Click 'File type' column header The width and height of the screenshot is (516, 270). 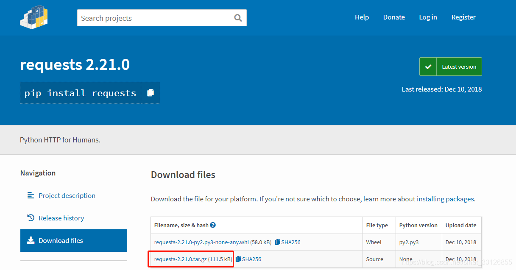[x=377, y=225]
